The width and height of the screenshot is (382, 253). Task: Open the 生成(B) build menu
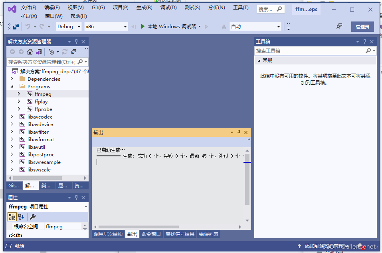tap(144, 8)
